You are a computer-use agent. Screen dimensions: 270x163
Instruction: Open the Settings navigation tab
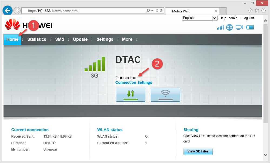105,39
